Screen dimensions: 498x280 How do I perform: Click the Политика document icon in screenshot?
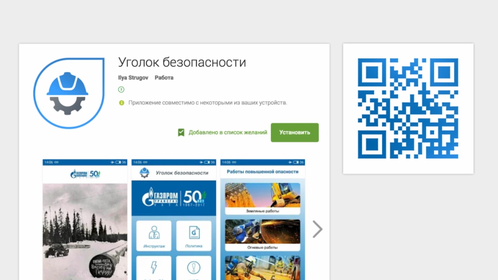(194, 233)
